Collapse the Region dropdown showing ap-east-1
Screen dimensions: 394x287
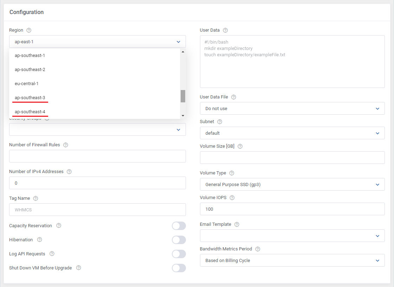(x=97, y=42)
